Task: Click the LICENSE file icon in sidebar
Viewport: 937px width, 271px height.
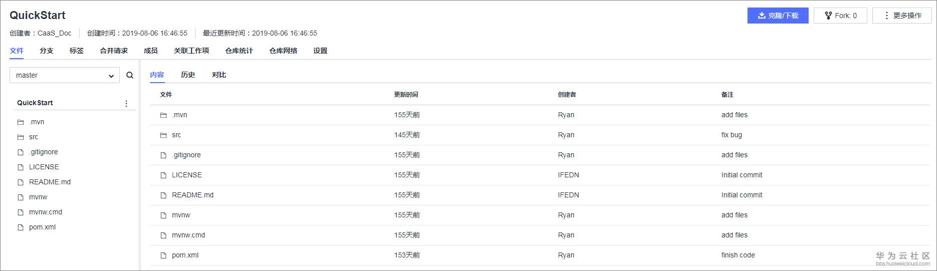Action: [x=21, y=167]
